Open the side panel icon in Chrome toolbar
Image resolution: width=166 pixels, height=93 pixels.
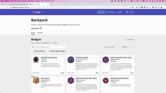coord(158,7)
